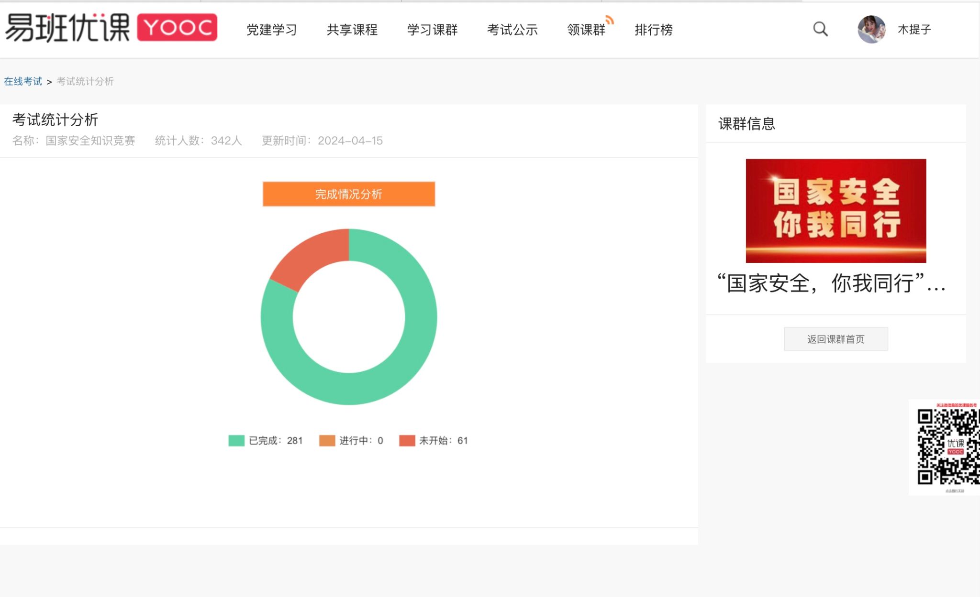Image resolution: width=980 pixels, height=597 pixels.
Task: Go to 学习课群
Action: coord(433,30)
